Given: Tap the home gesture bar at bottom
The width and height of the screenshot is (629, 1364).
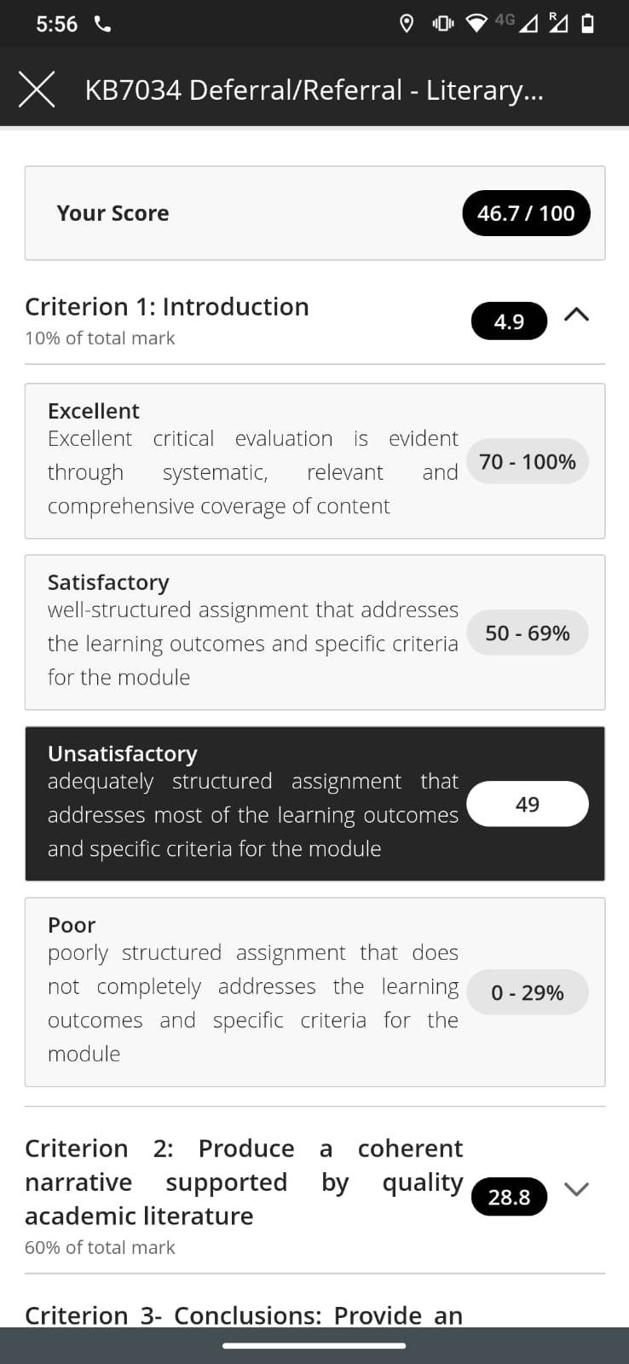Looking at the screenshot, I should pos(314,1346).
